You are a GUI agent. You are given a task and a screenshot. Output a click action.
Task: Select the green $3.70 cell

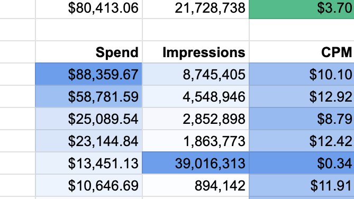pos(302,9)
